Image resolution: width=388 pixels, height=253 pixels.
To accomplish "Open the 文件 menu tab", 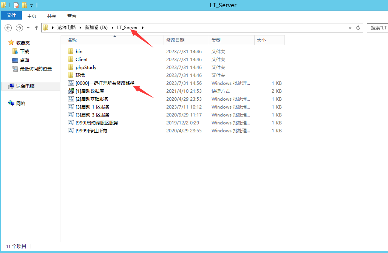I will coord(11,15).
